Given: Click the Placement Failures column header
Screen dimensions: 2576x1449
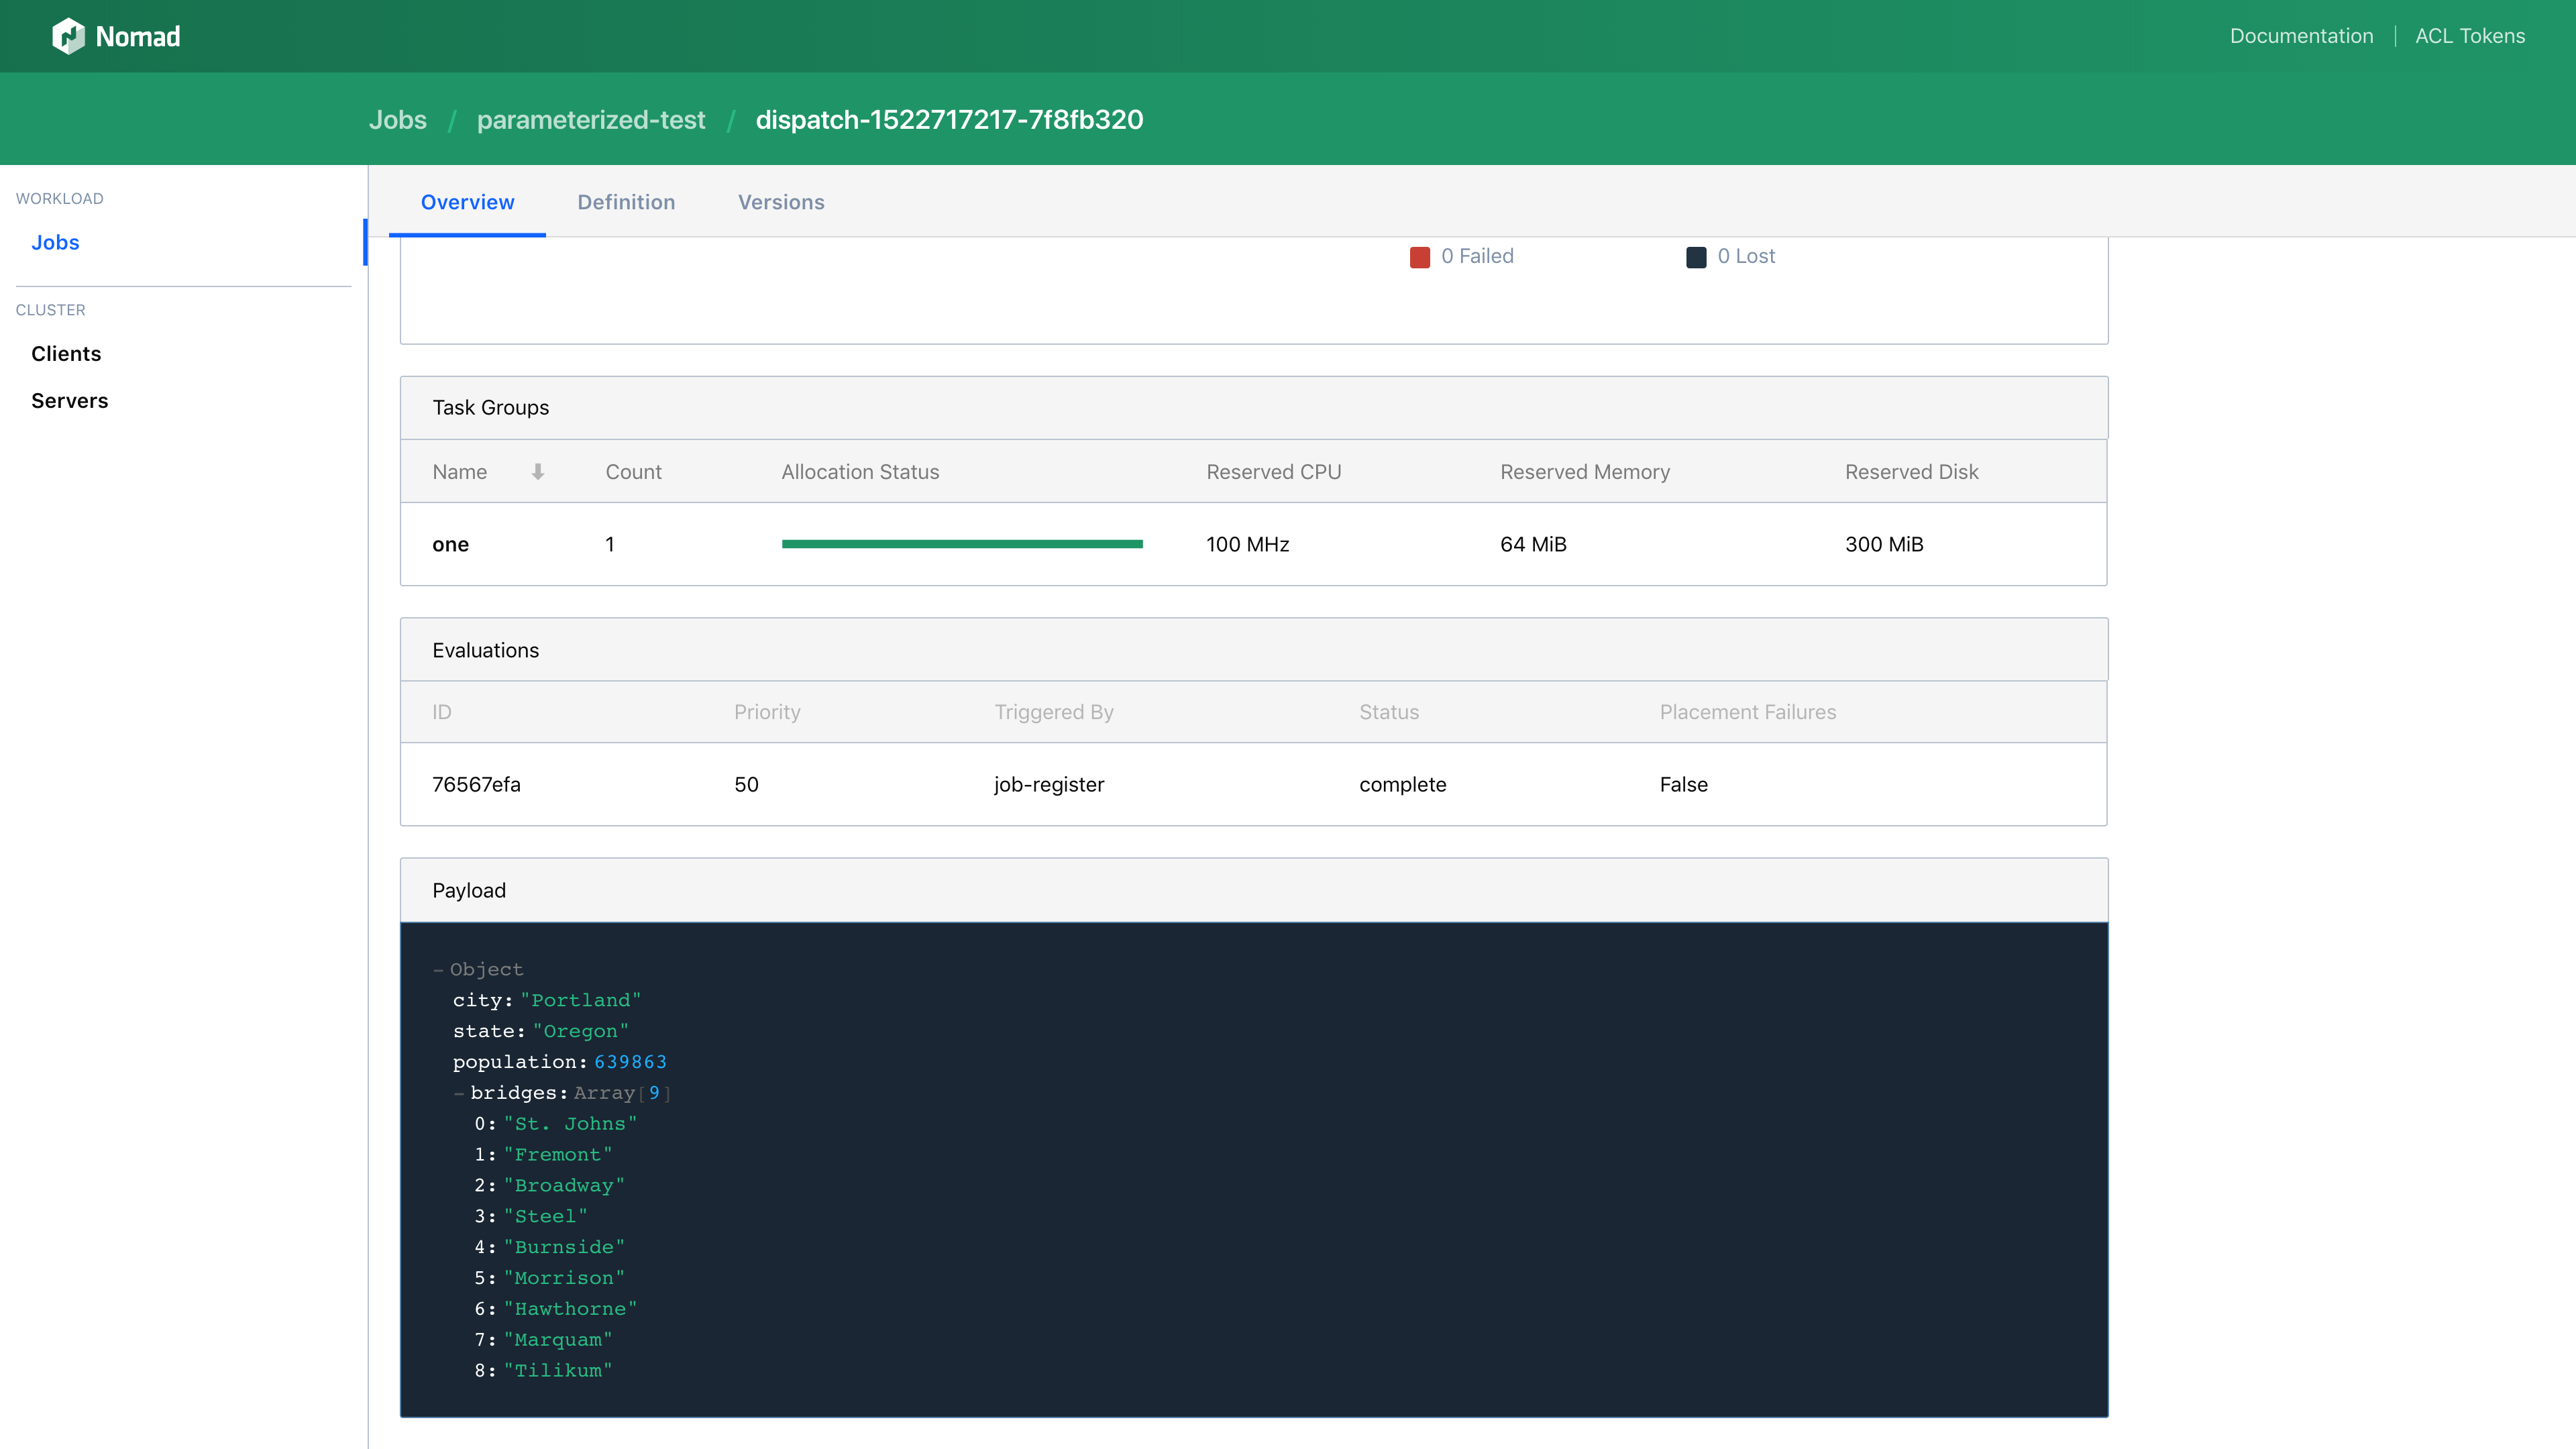Looking at the screenshot, I should (x=1748, y=712).
